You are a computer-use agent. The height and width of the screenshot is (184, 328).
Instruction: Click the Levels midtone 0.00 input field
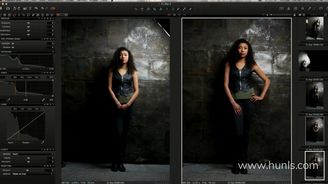[x=26, y=100]
